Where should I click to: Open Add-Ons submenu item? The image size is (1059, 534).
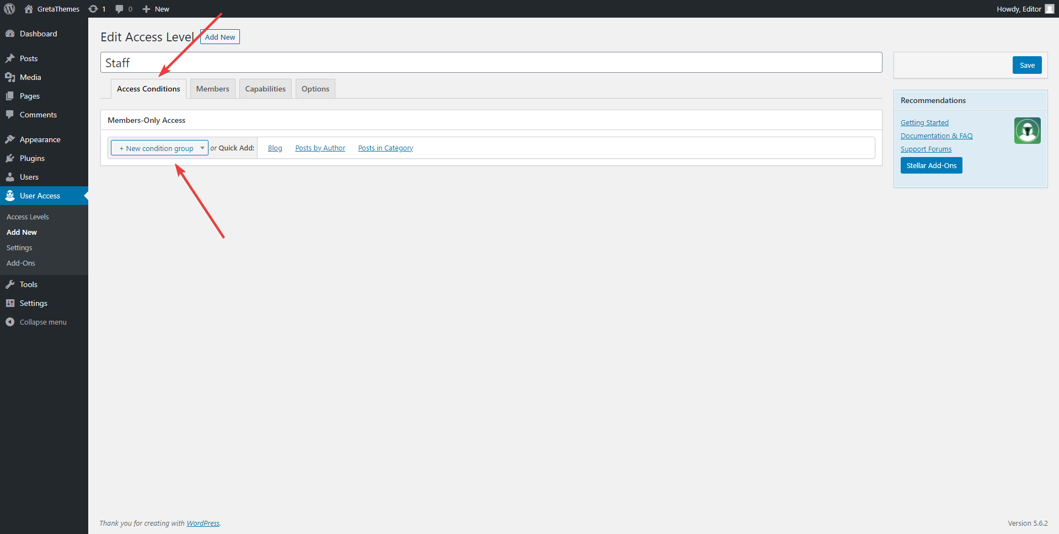pyautogui.click(x=21, y=263)
